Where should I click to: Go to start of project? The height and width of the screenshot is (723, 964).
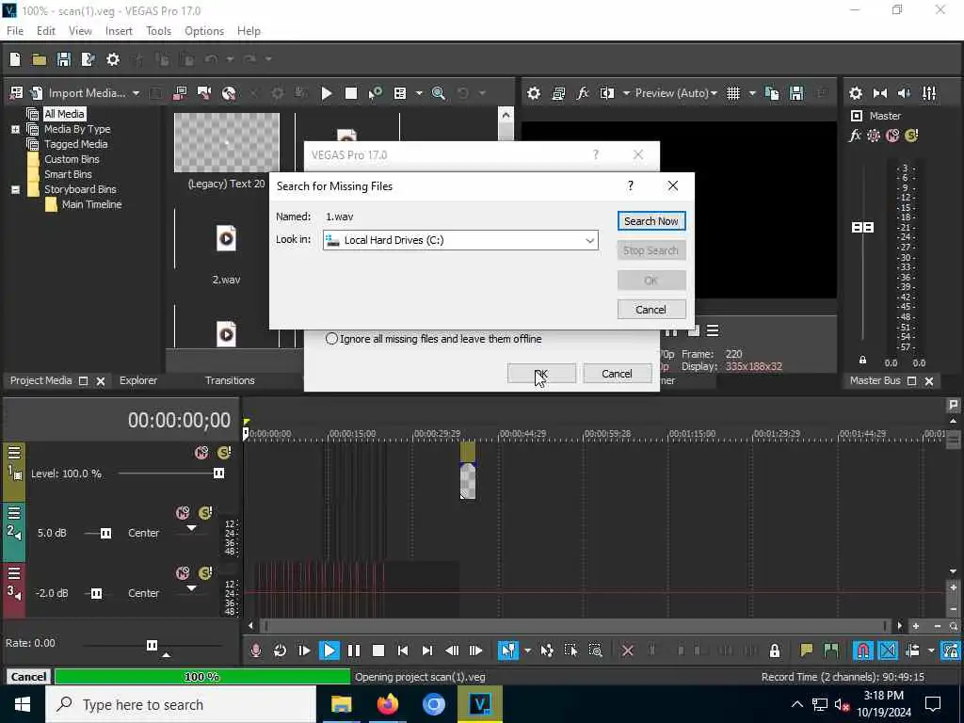403,651
